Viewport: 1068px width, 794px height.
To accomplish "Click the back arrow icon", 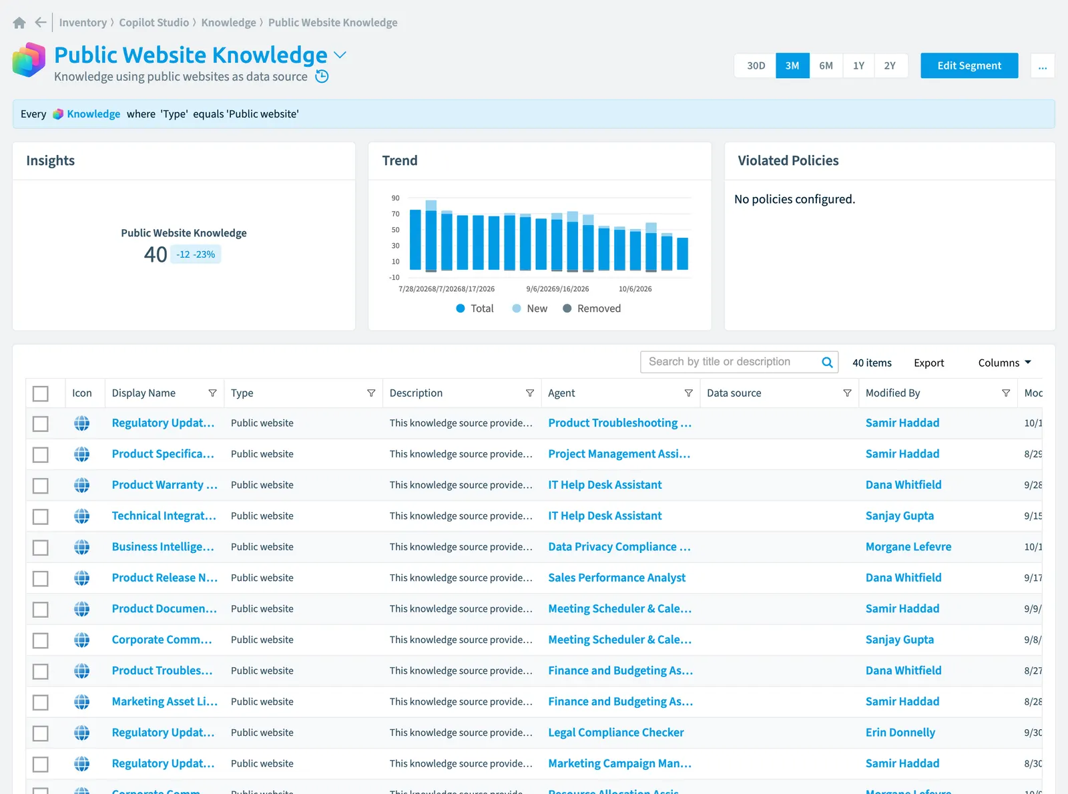I will point(41,23).
